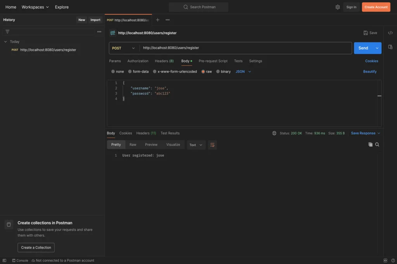Search the response with magnifier icon
This screenshot has width=397, height=264.
[377, 145]
